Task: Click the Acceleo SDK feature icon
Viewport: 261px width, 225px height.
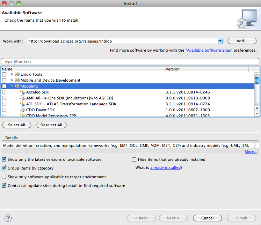Action: pyautogui.click(x=23, y=92)
